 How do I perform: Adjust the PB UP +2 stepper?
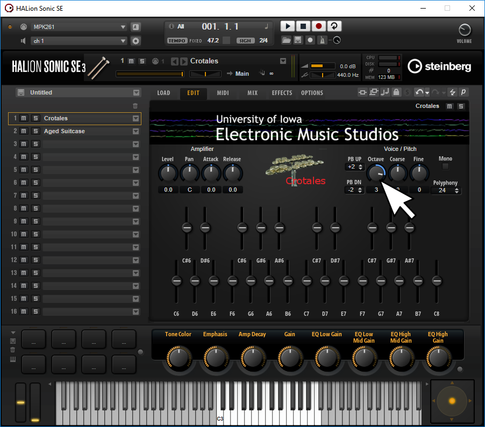pos(360,167)
